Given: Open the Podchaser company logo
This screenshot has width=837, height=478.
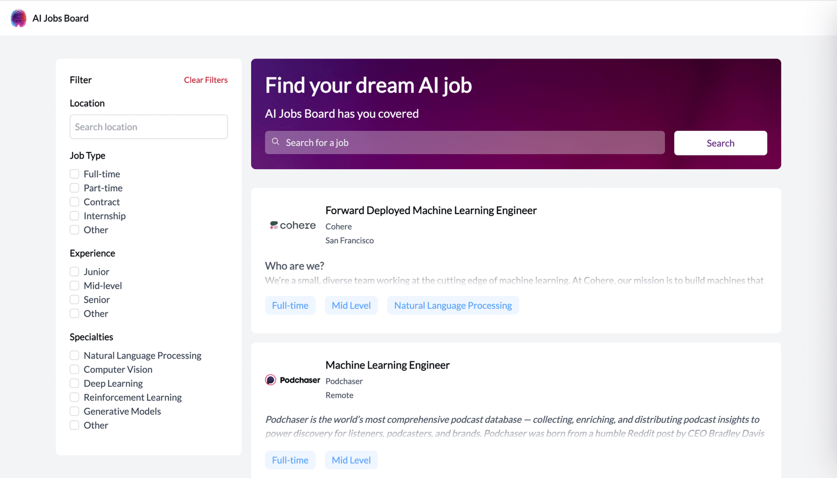Looking at the screenshot, I should coord(292,380).
